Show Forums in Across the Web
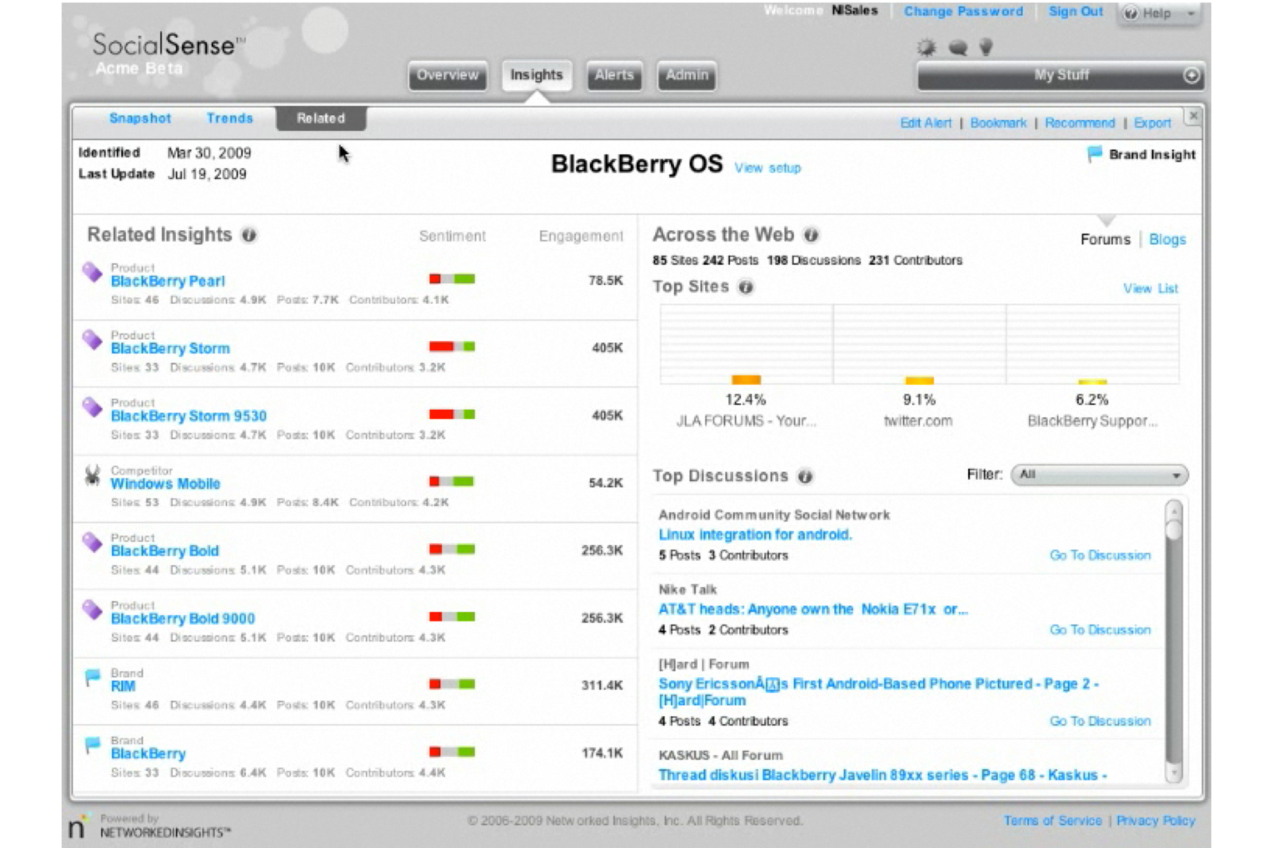The width and height of the screenshot is (1271, 848). (1105, 240)
